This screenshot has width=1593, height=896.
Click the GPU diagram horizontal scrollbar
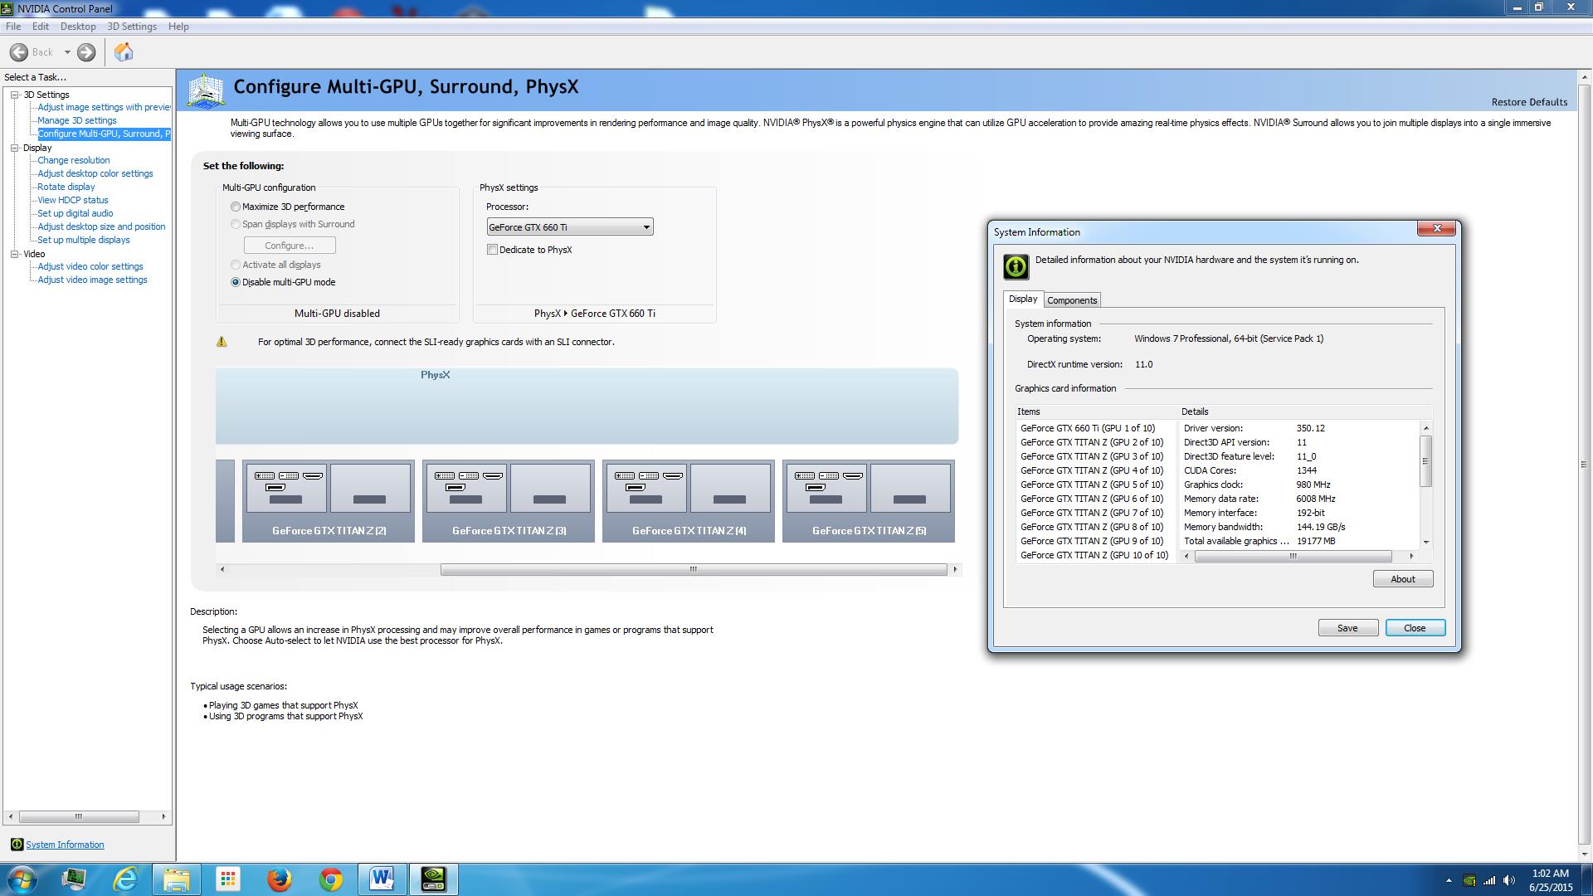coord(693,569)
